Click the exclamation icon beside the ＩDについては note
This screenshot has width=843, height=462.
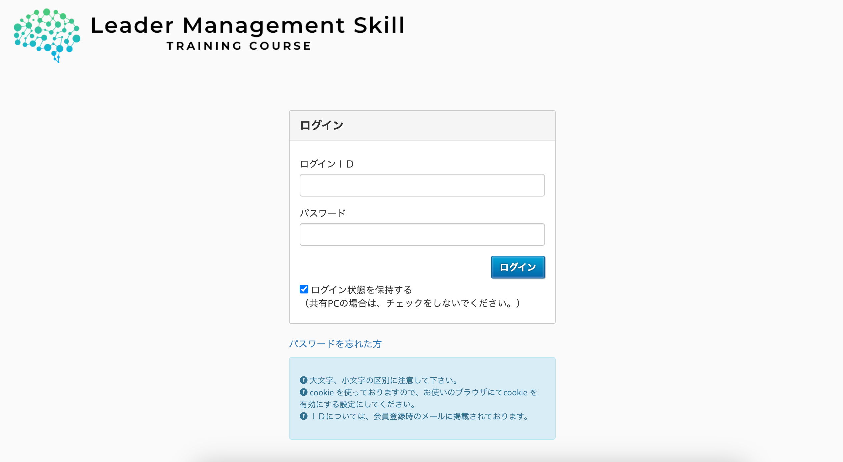point(303,416)
